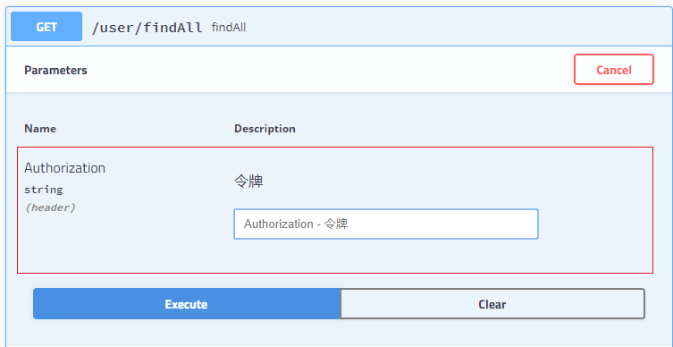
Task: Click the red-outlined Authorization parameter row
Action: click(x=335, y=210)
